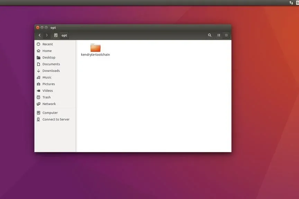Open Videos from the sidebar
This screenshot has height=199, width=299.
coord(55,91)
